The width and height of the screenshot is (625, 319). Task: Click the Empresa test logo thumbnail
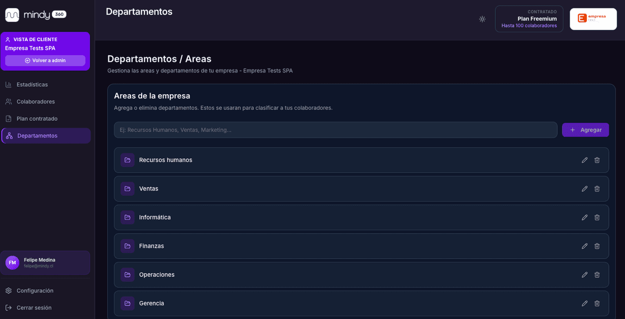pyautogui.click(x=593, y=19)
